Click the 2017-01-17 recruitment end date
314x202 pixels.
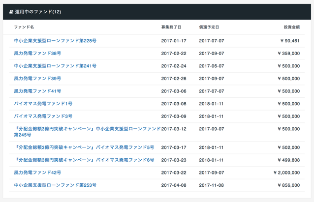(174, 41)
